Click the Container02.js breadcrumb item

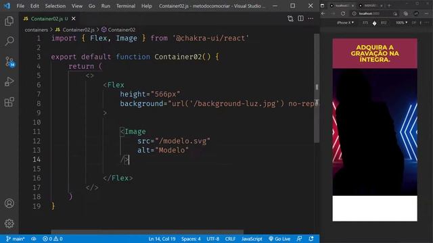point(75,30)
